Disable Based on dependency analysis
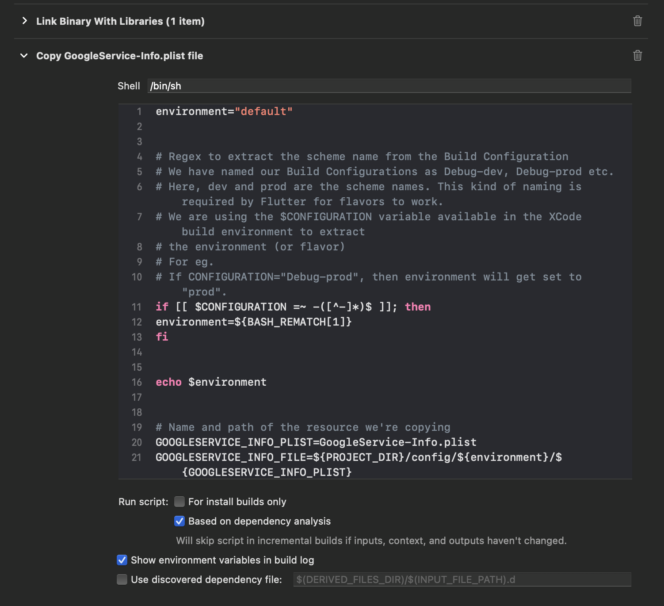The width and height of the screenshot is (664, 606). tap(179, 521)
